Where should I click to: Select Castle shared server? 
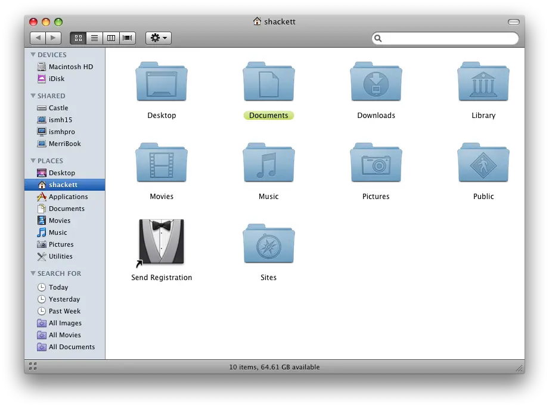point(65,108)
